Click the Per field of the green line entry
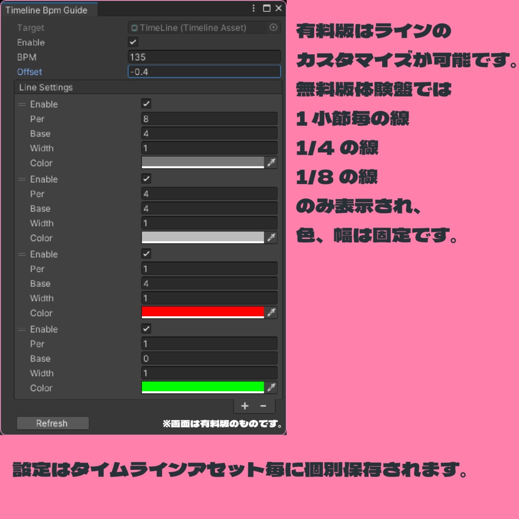Viewport: 519px width, 519px height. click(209, 344)
